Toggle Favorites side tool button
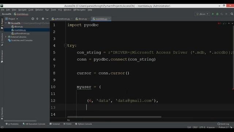Screen dimensions: 234x132 [x=2, y=113]
